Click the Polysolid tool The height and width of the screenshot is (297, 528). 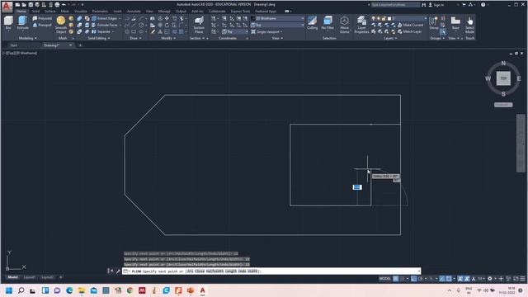pos(42,18)
